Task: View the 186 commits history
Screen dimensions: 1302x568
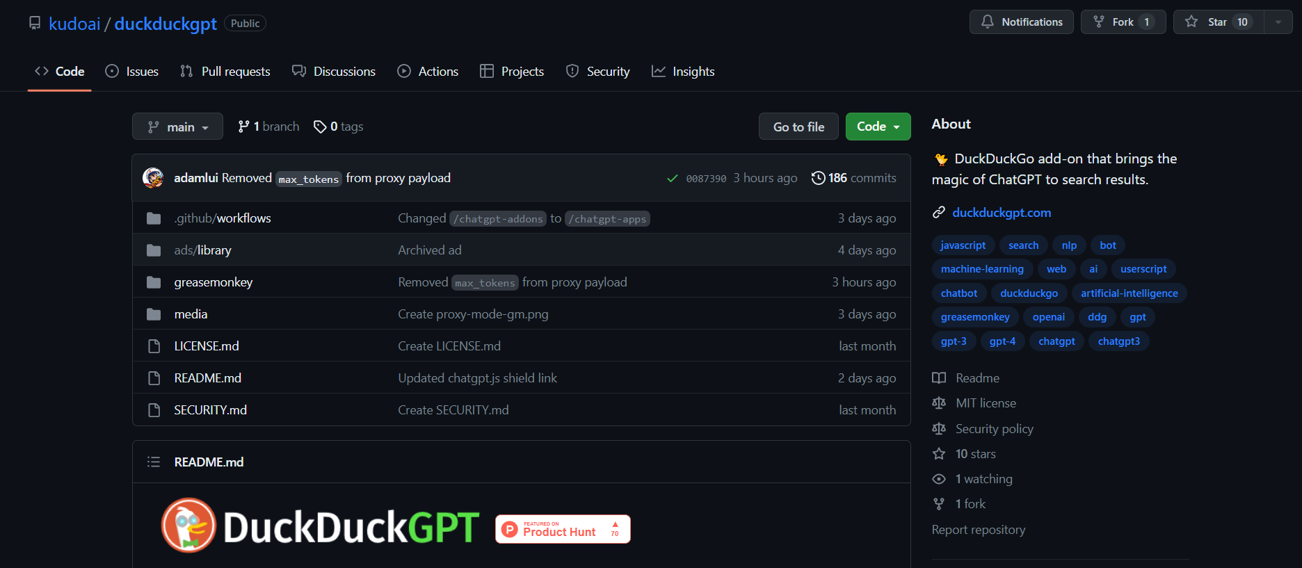Action: (854, 178)
